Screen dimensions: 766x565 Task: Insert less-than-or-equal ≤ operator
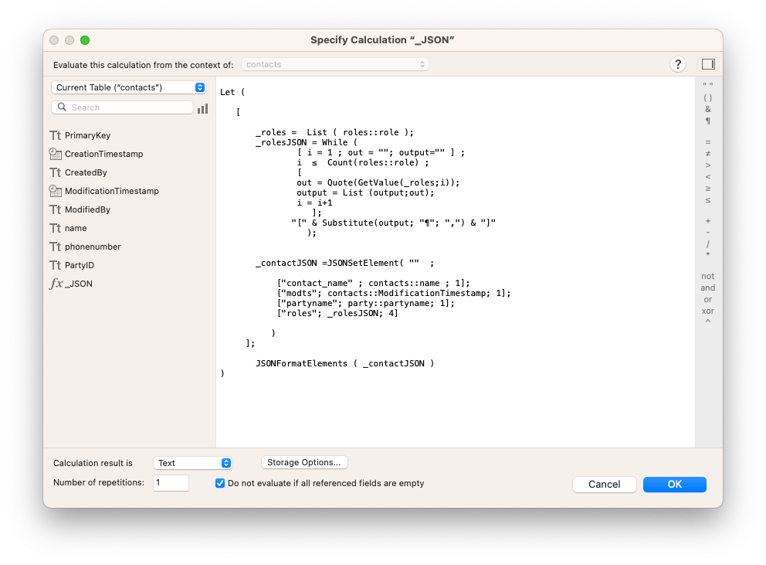pyautogui.click(x=708, y=200)
